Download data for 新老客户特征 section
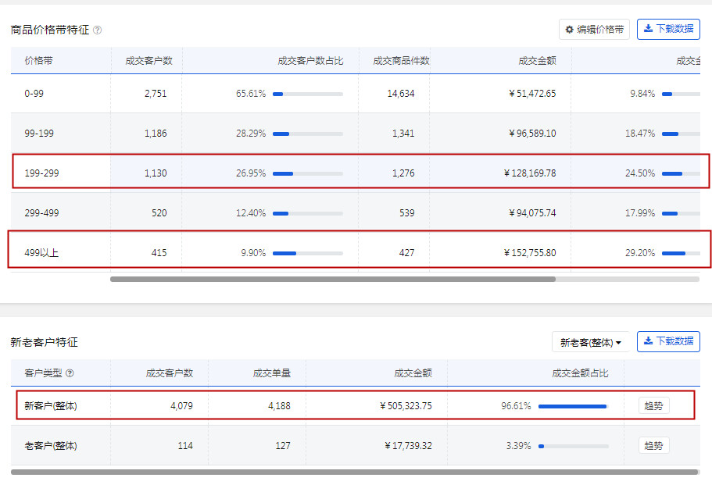The height and width of the screenshot is (492, 712). 668,342
